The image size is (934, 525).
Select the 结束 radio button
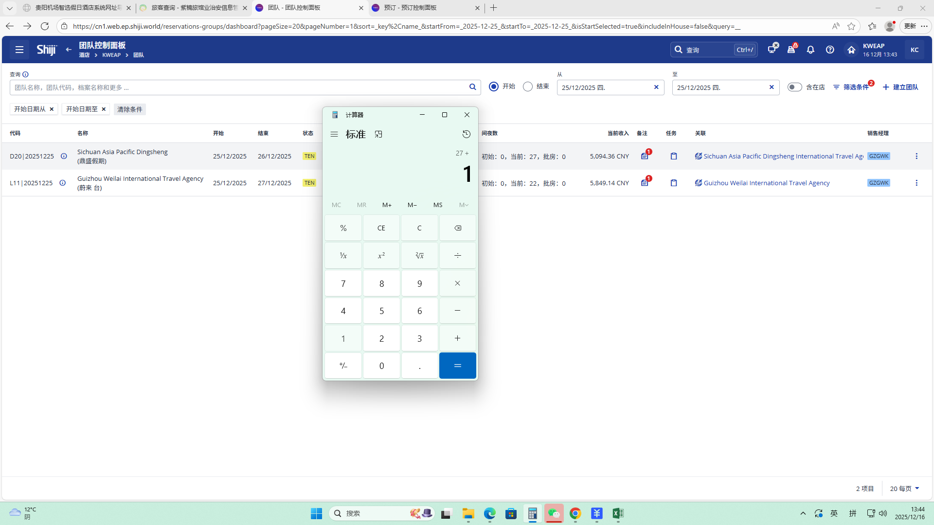pyautogui.click(x=528, y=87)
